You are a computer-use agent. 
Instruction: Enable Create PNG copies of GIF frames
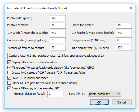click(9, 73)
